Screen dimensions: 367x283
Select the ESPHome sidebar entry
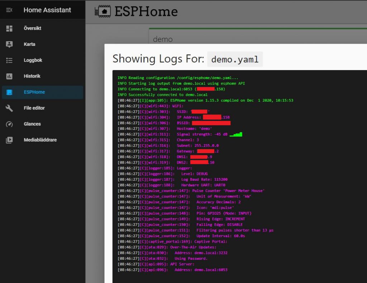(43, 92)
